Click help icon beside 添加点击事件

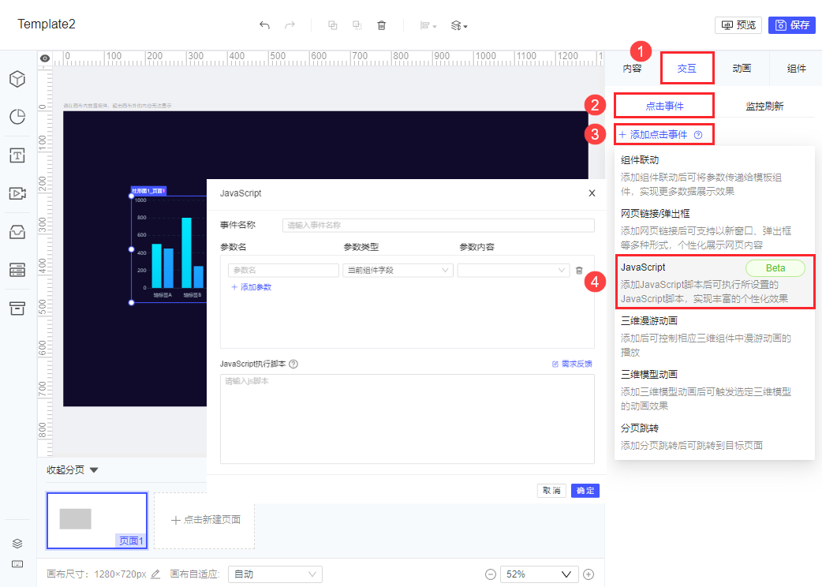tap(698, 135)
